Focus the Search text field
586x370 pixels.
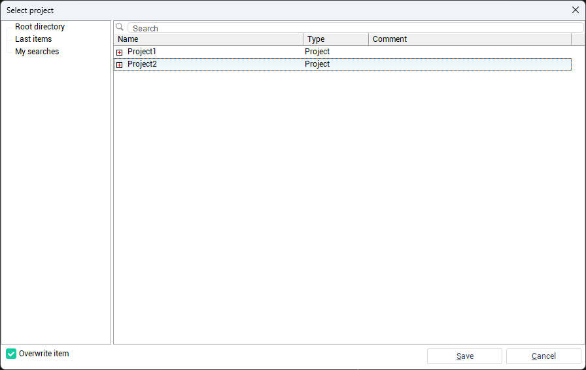click(353, 28)
